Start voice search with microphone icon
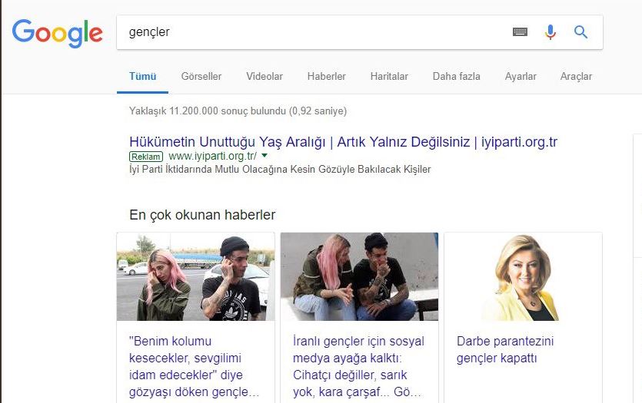The image size is (642, 403). pyautogui.click(x=551, y=32)
